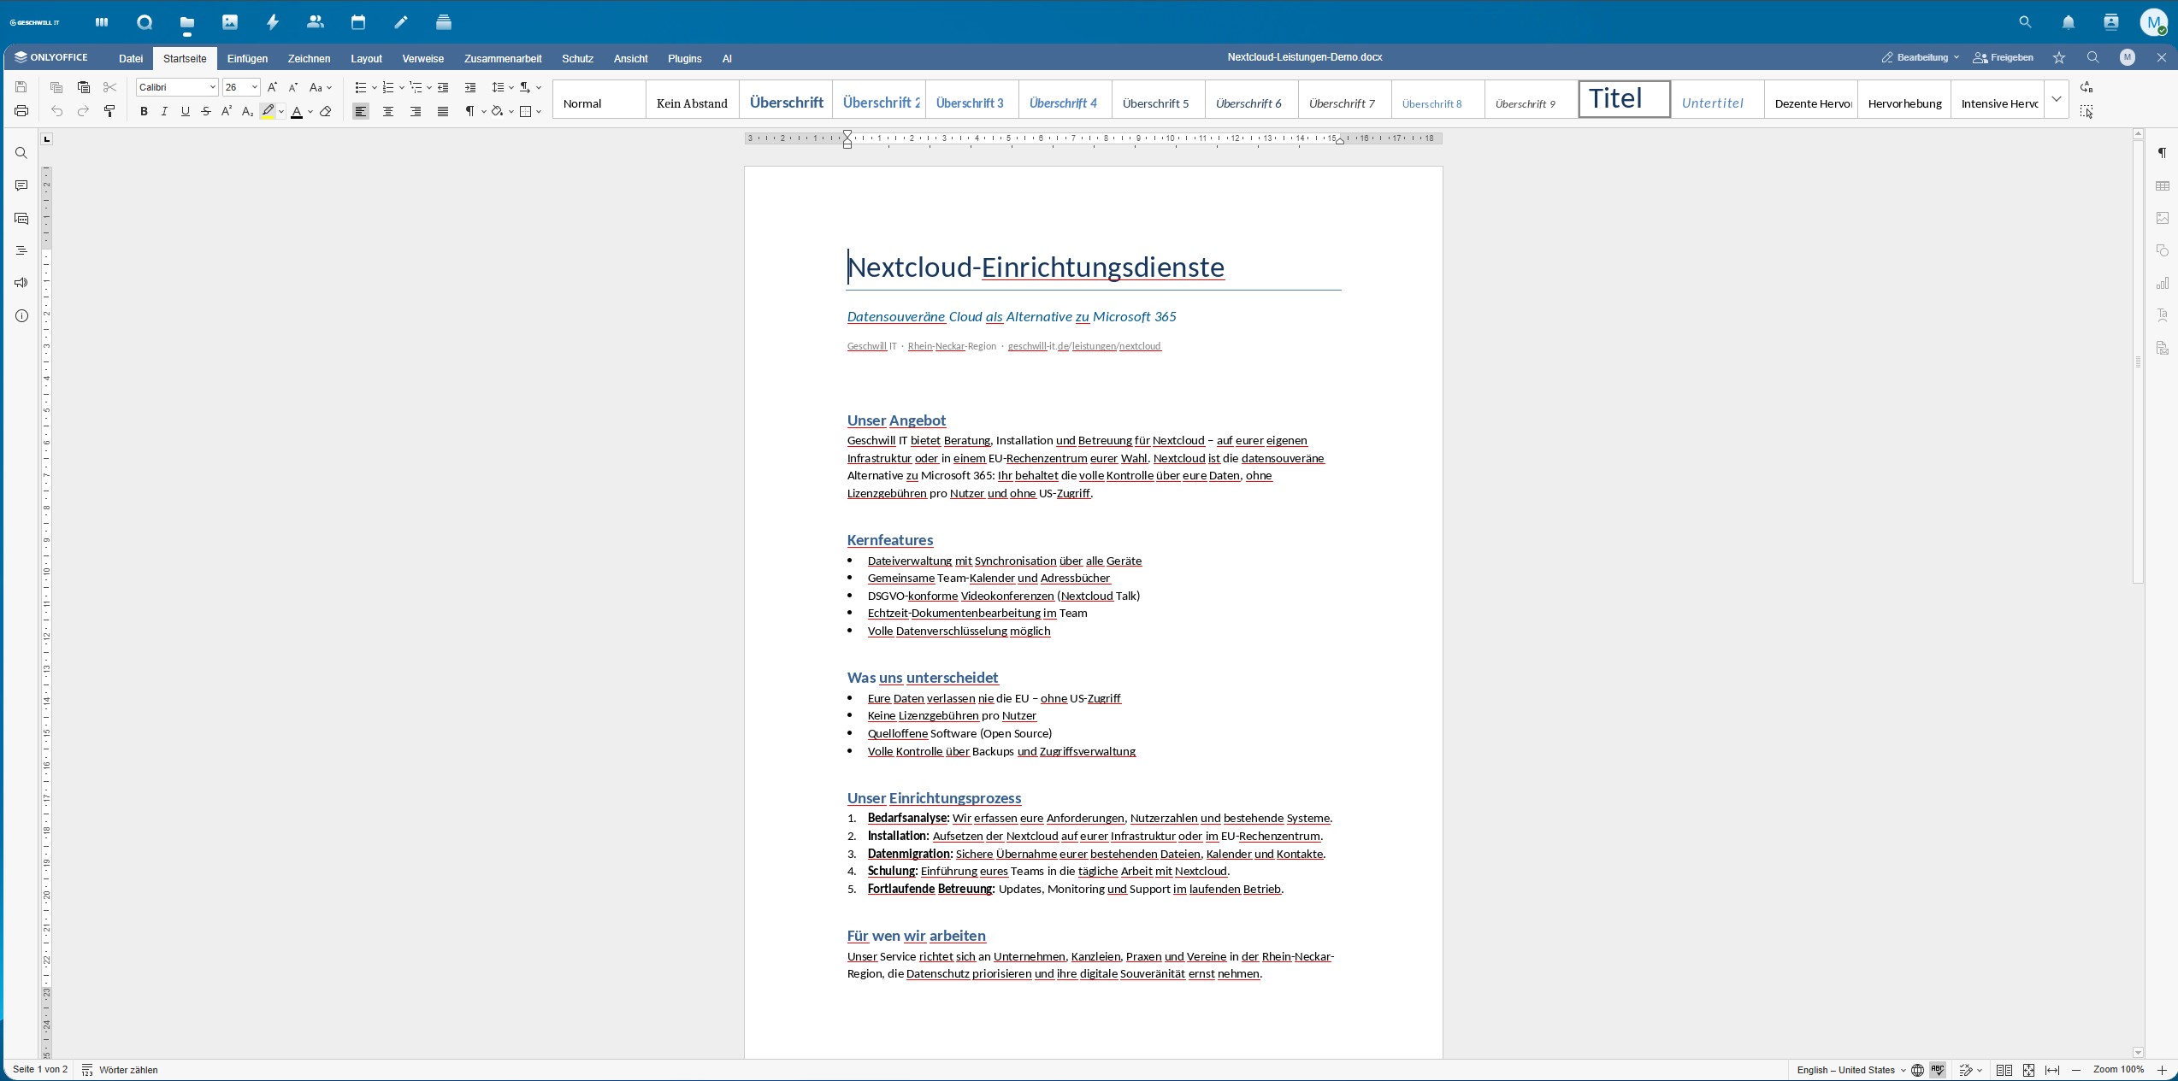Open Nextcloud Files app icon

click(x=187, y=22)
